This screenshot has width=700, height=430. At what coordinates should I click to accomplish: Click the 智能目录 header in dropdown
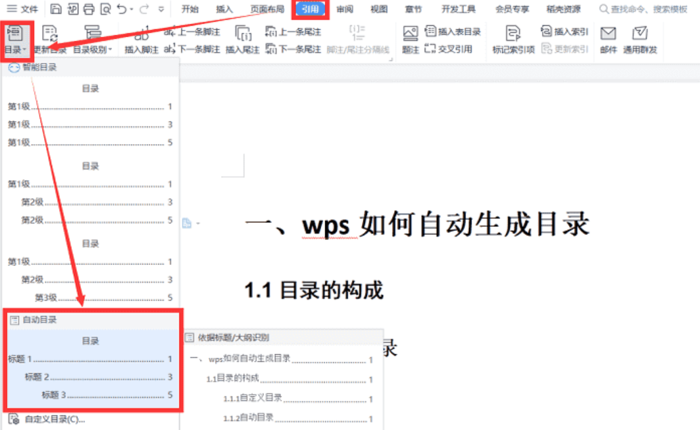[x=90, y=67]
